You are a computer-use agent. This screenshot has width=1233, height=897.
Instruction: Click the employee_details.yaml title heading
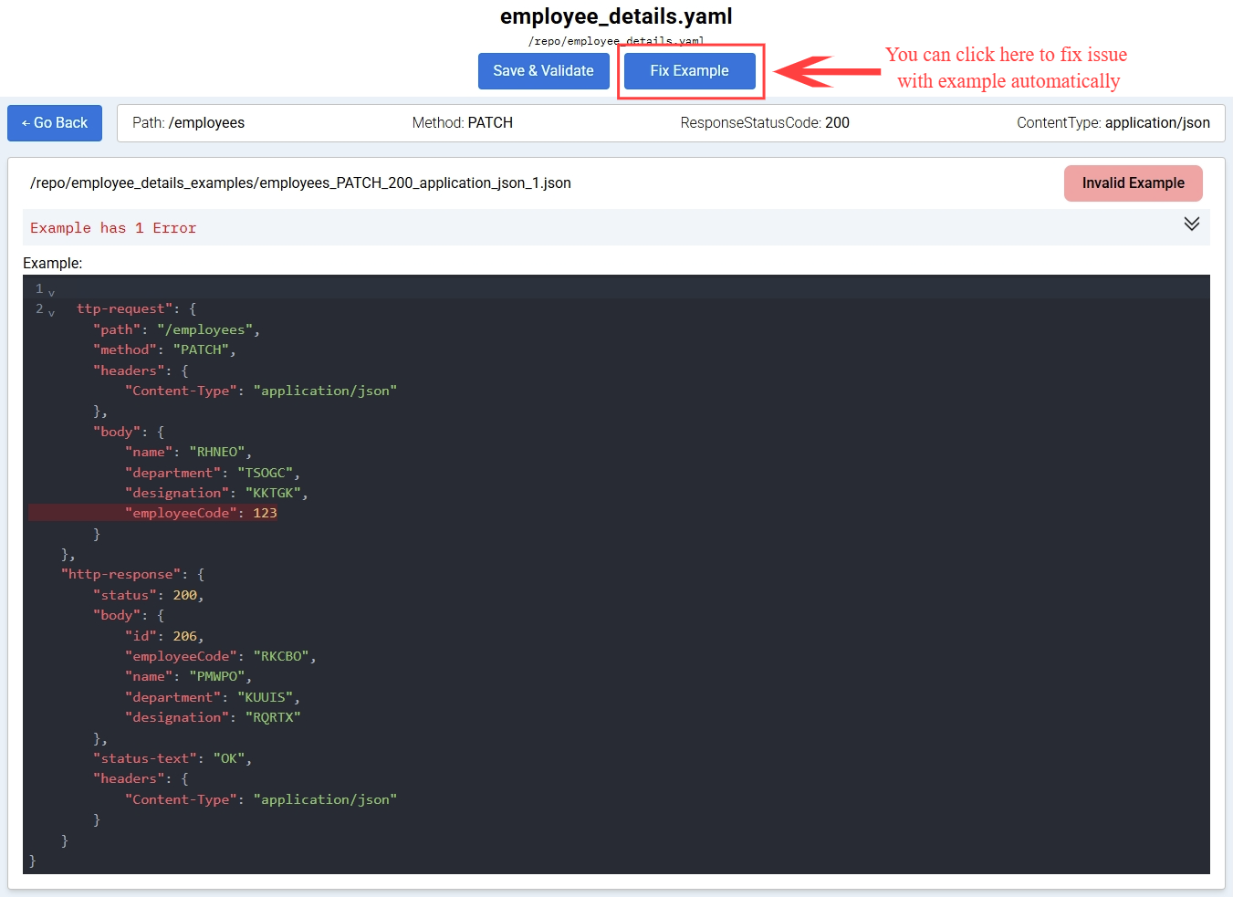[x=616, y=16]
